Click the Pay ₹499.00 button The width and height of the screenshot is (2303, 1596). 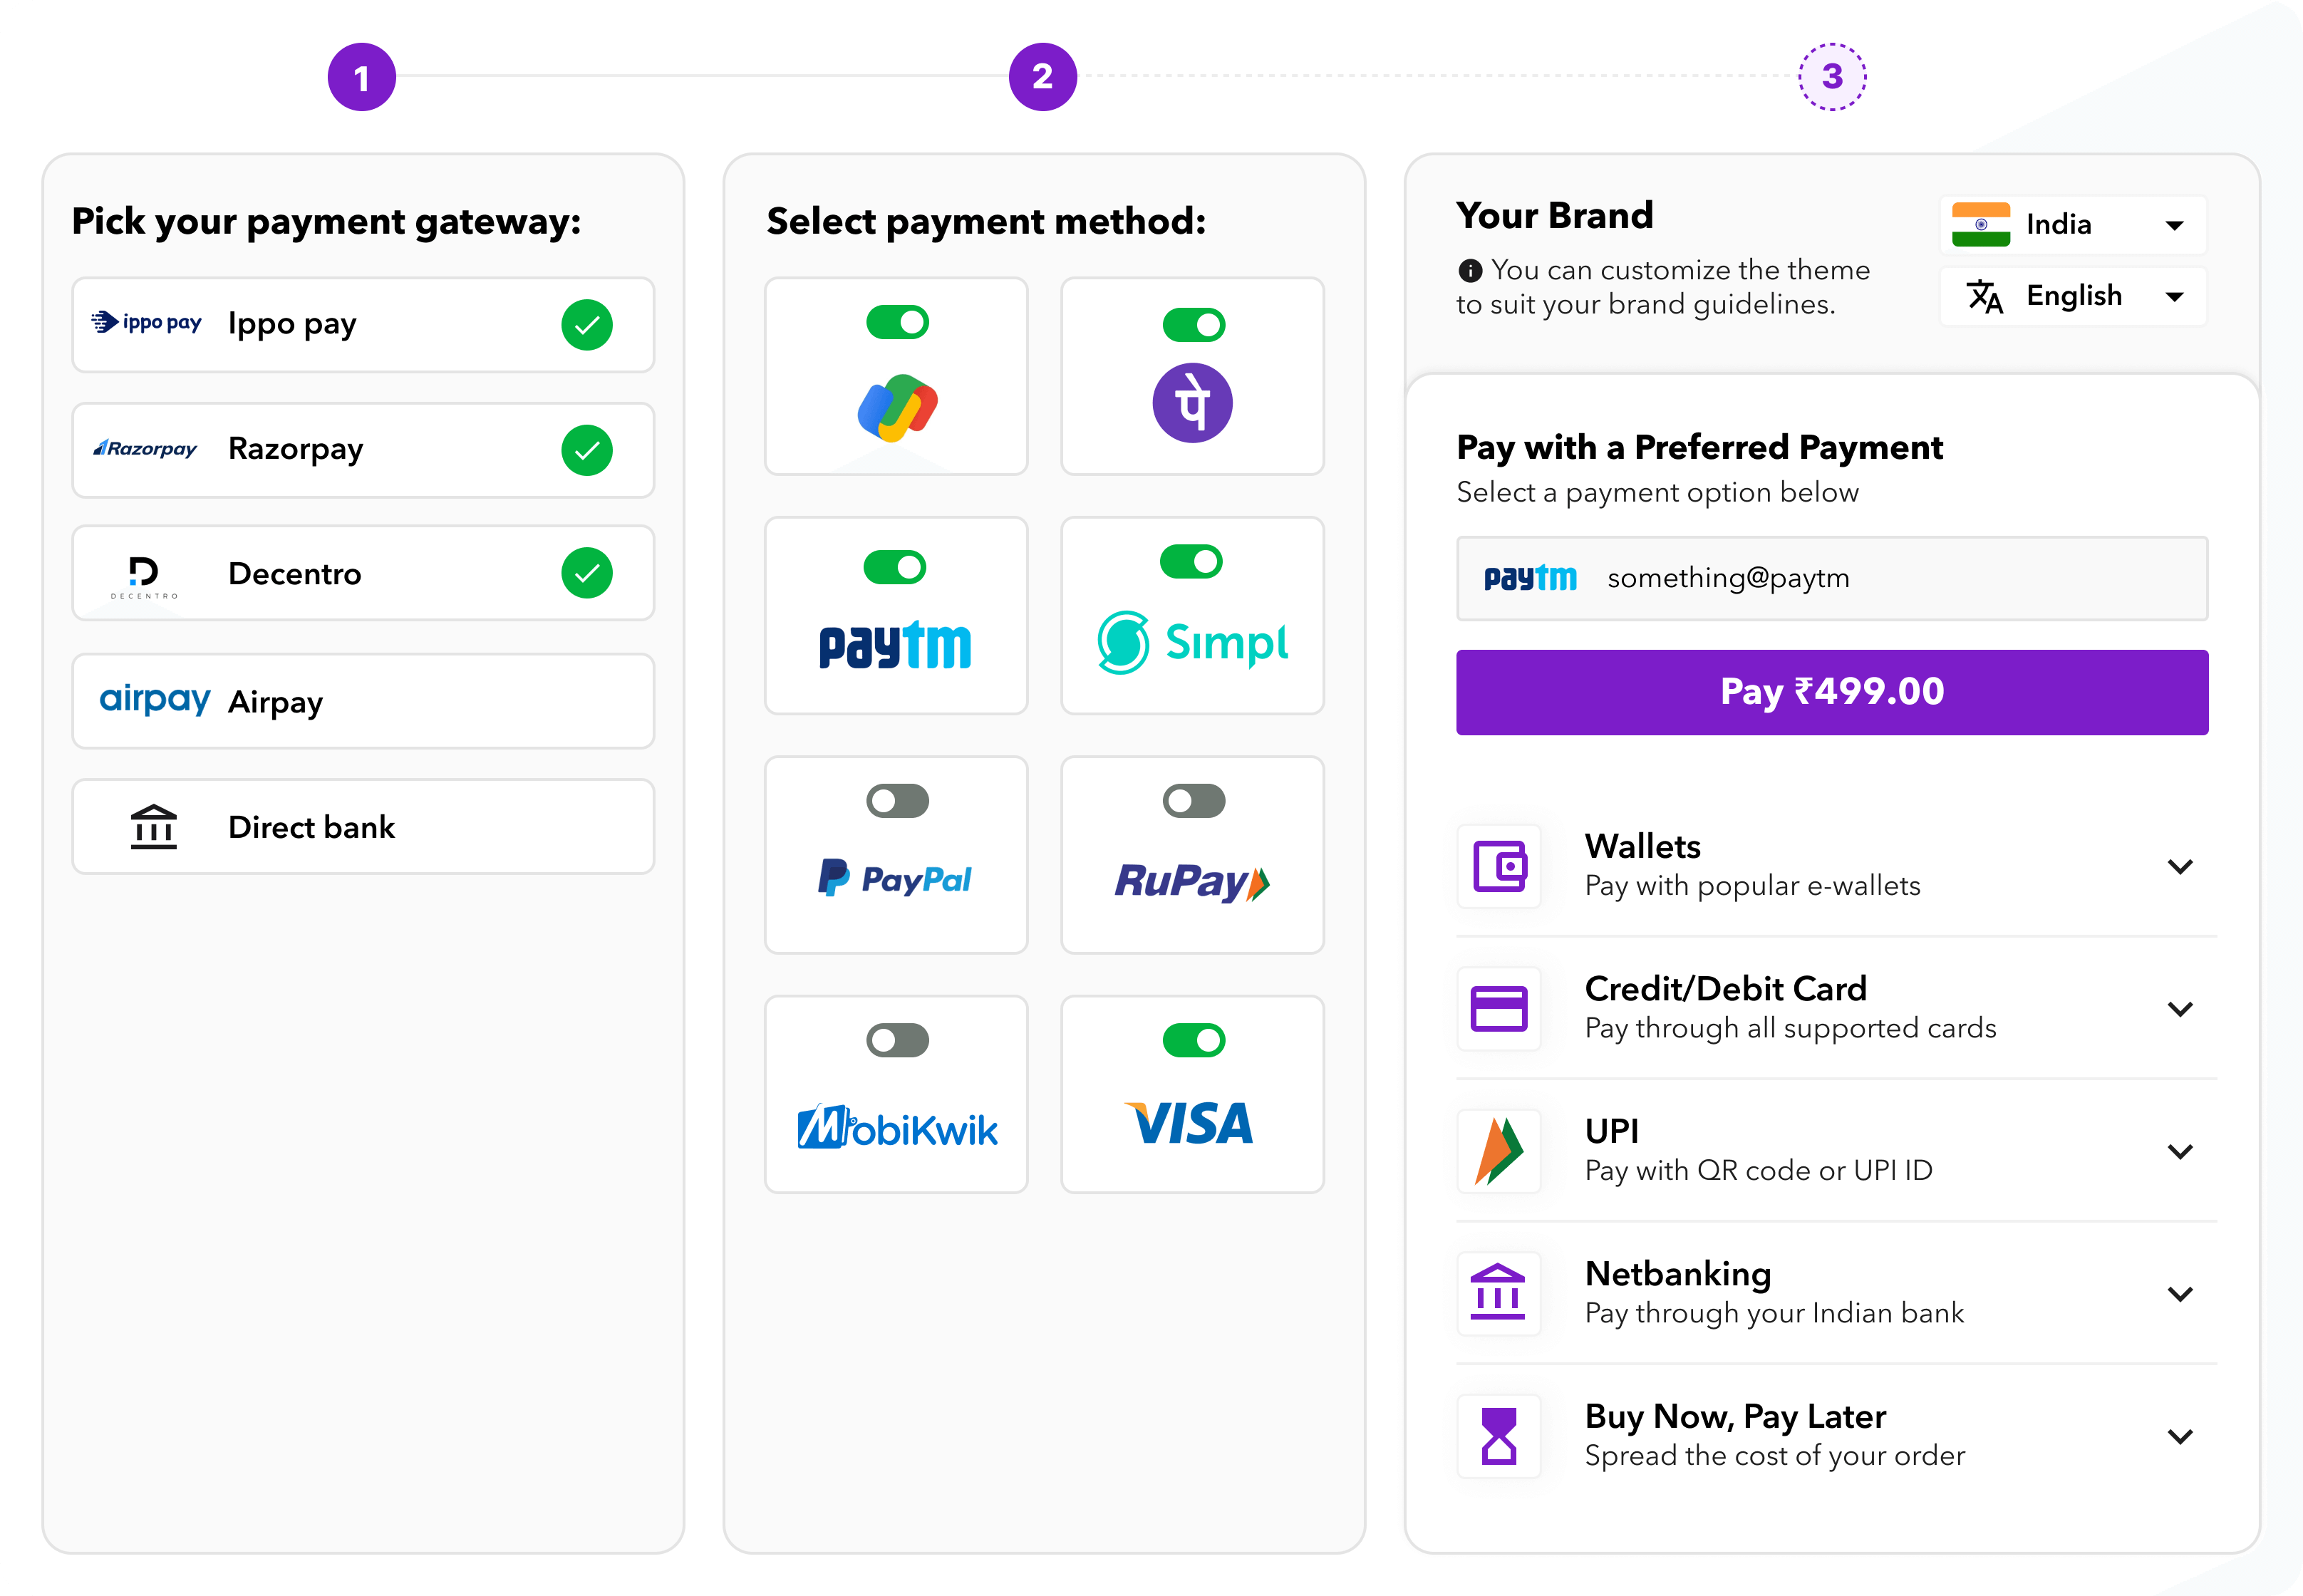1832,692
